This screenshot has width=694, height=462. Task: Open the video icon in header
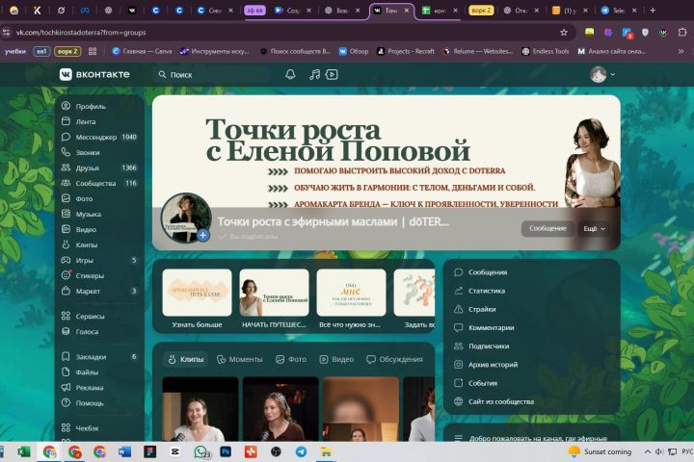click(332, 74)
